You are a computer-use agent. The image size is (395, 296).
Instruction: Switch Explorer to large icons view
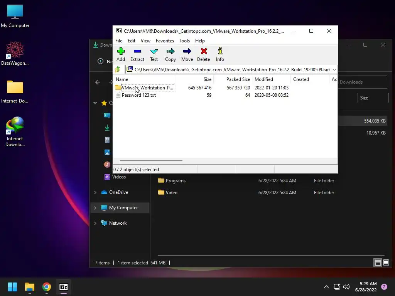pyautogui.click(x=386, y=263)
